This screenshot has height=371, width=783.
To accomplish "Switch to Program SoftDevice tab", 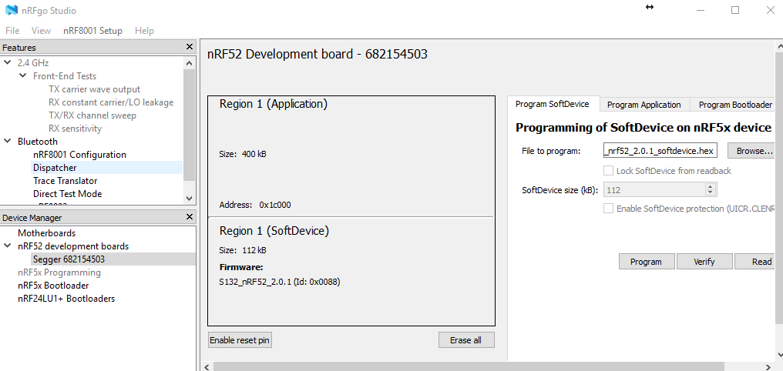I will tap(553, 104).
